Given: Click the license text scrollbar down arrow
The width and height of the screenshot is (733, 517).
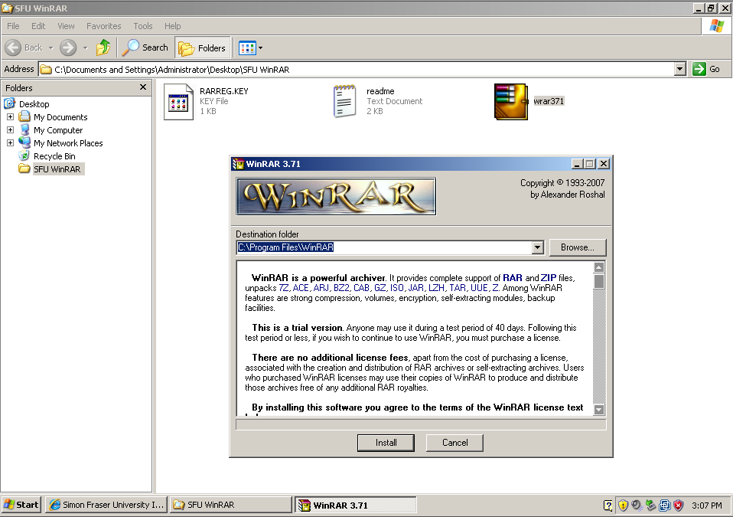Looking at the screenshot, I should point(599,410).
